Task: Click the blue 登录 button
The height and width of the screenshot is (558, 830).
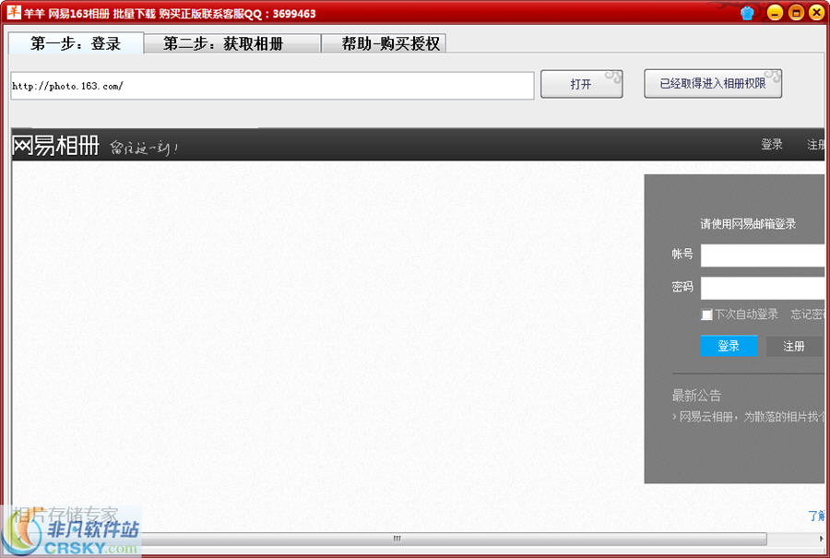Action: 729,346
